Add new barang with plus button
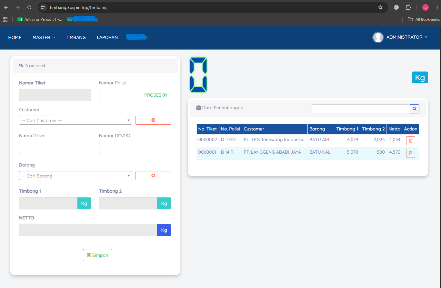The image size is (441, 288). click(x=153, y=176)
